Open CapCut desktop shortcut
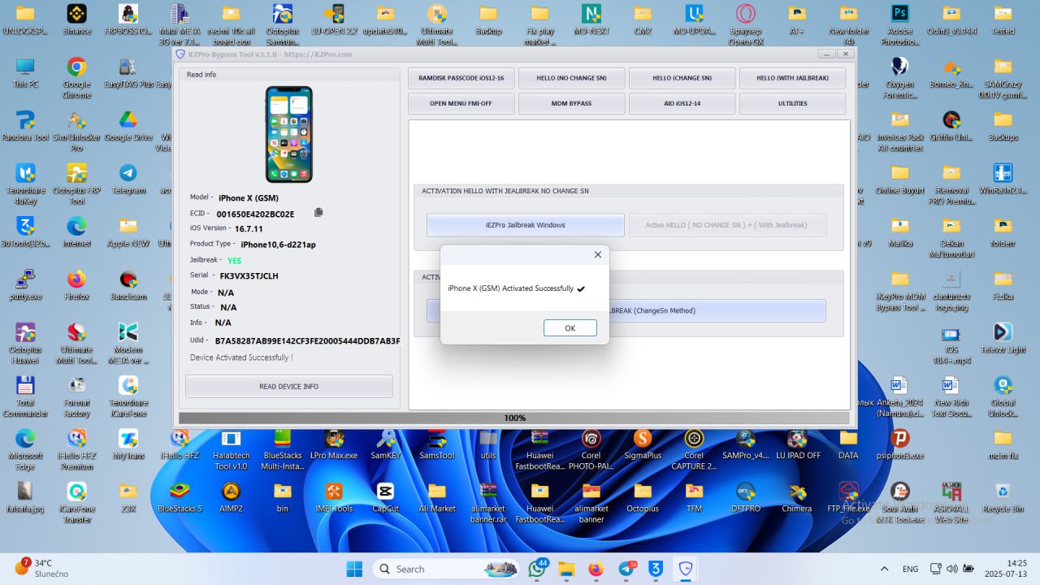The height and width of the screenshot is (585, 1040). click(385, 496)
